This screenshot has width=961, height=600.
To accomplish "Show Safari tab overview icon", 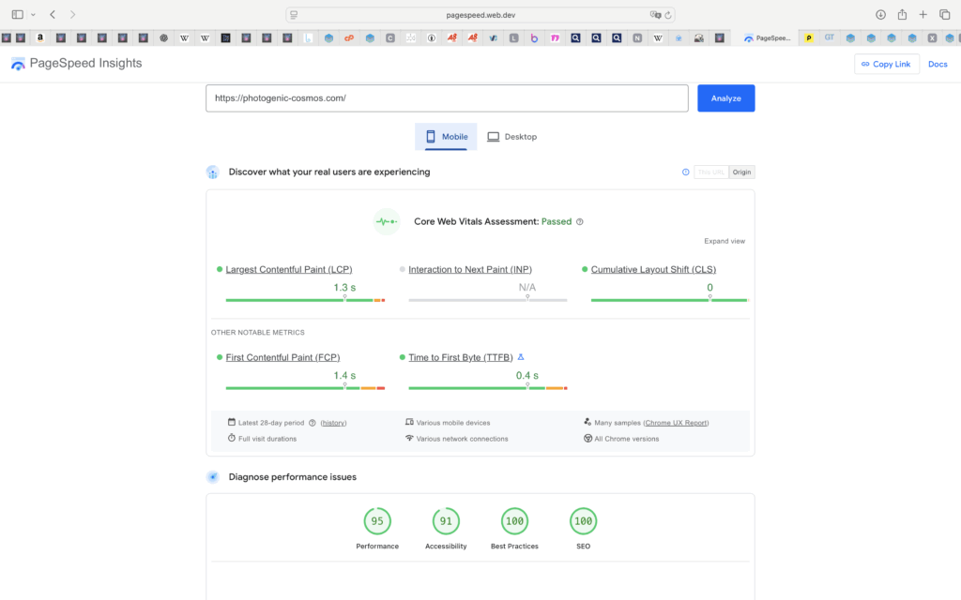I will (945, 14).
